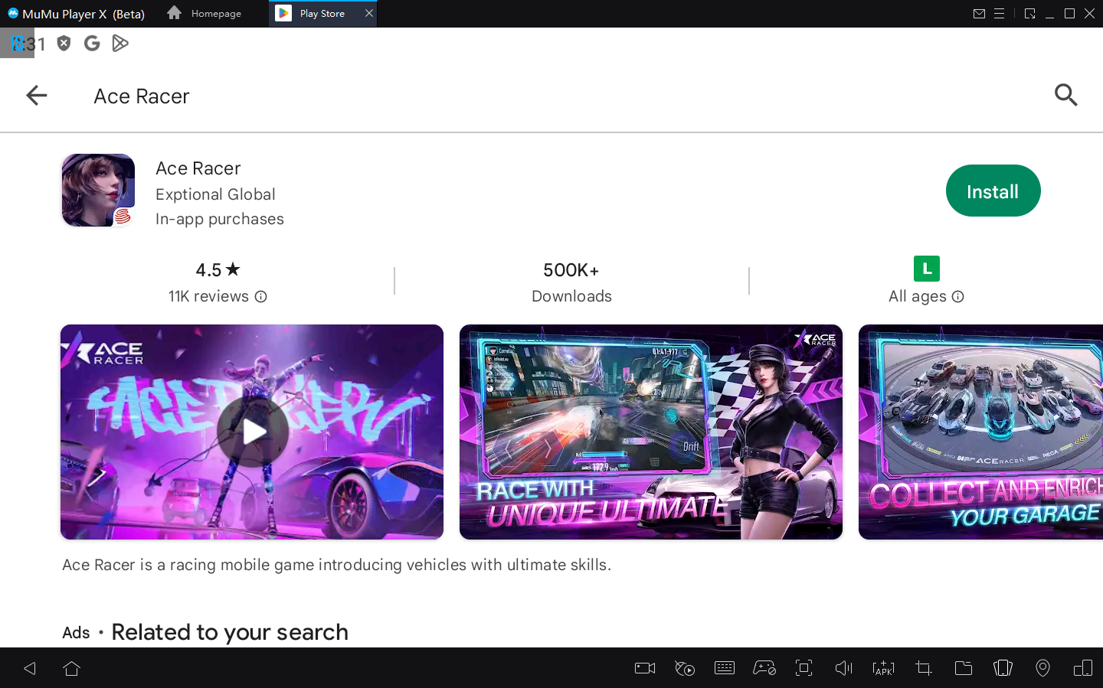Open the Ace Racer app icon
Screen dimensions: 1103x688
[x=98, y=191]
